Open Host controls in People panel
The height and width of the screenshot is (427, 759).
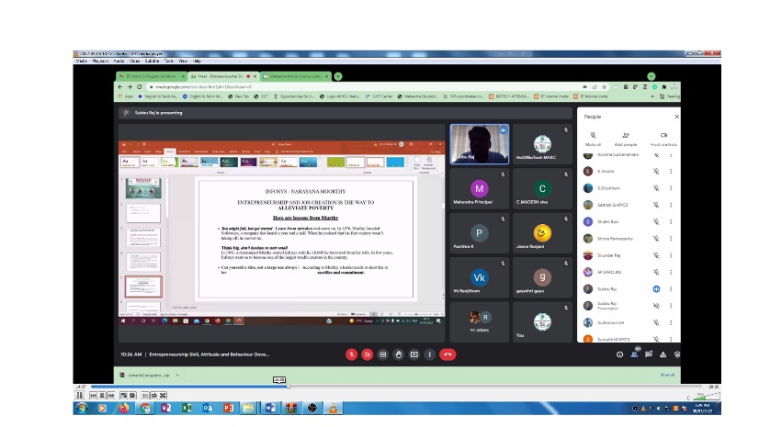(663, 136)
